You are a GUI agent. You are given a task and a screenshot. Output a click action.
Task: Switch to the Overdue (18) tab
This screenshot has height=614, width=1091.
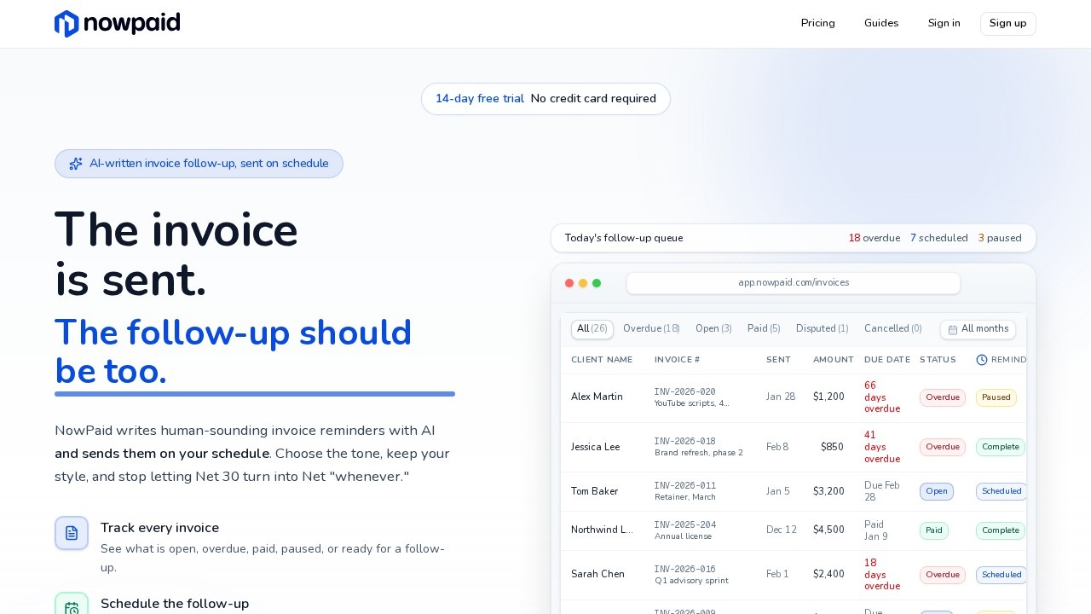(x=651, y=329)
